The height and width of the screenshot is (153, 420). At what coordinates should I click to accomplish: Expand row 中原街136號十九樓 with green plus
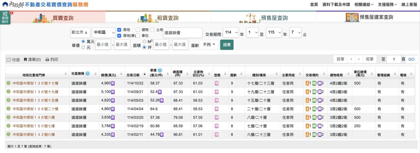pyautogui.click(x=8, y=92)
